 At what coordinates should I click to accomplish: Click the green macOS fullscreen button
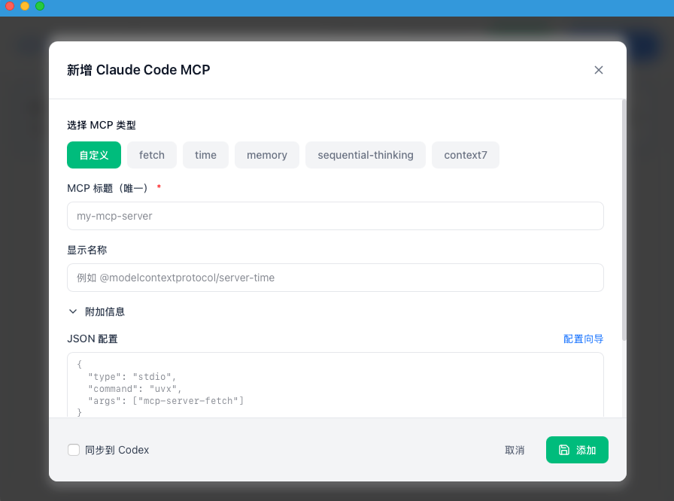(x=40, y=6)
